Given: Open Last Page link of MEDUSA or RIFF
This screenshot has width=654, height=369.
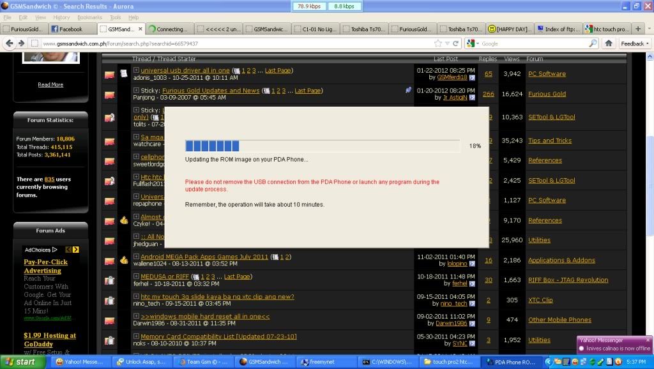Looking at the screenshot, I should 237,276.
